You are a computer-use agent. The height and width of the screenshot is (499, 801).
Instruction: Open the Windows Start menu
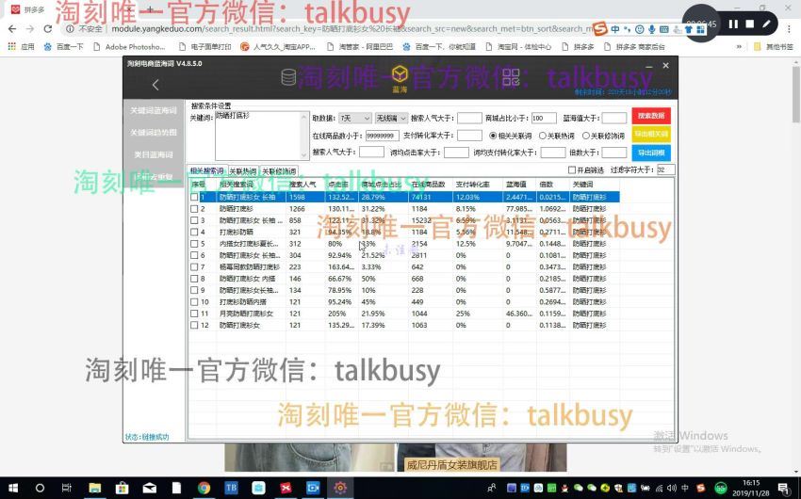click(13, 489)
